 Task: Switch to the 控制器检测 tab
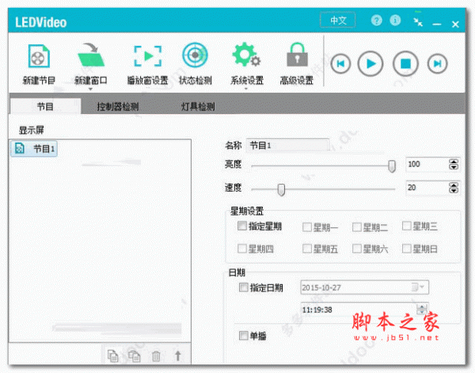point(118,106)
